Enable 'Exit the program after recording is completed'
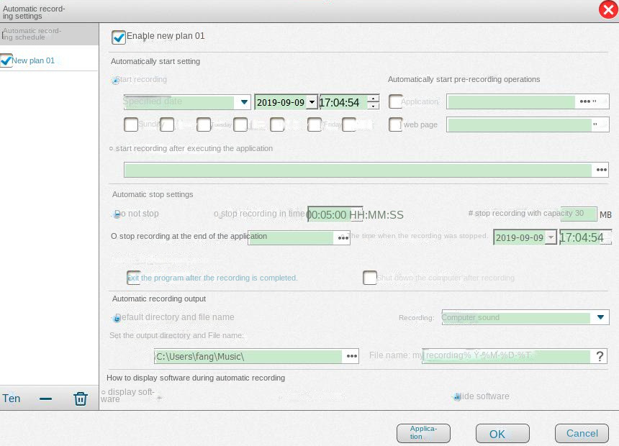 133,278
